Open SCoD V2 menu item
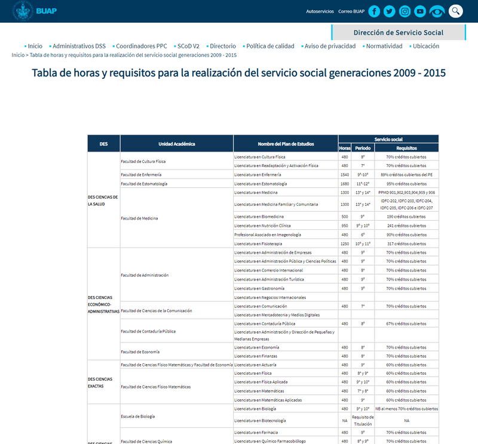Screen dimensions: 478x444 (x=188, y=46)
